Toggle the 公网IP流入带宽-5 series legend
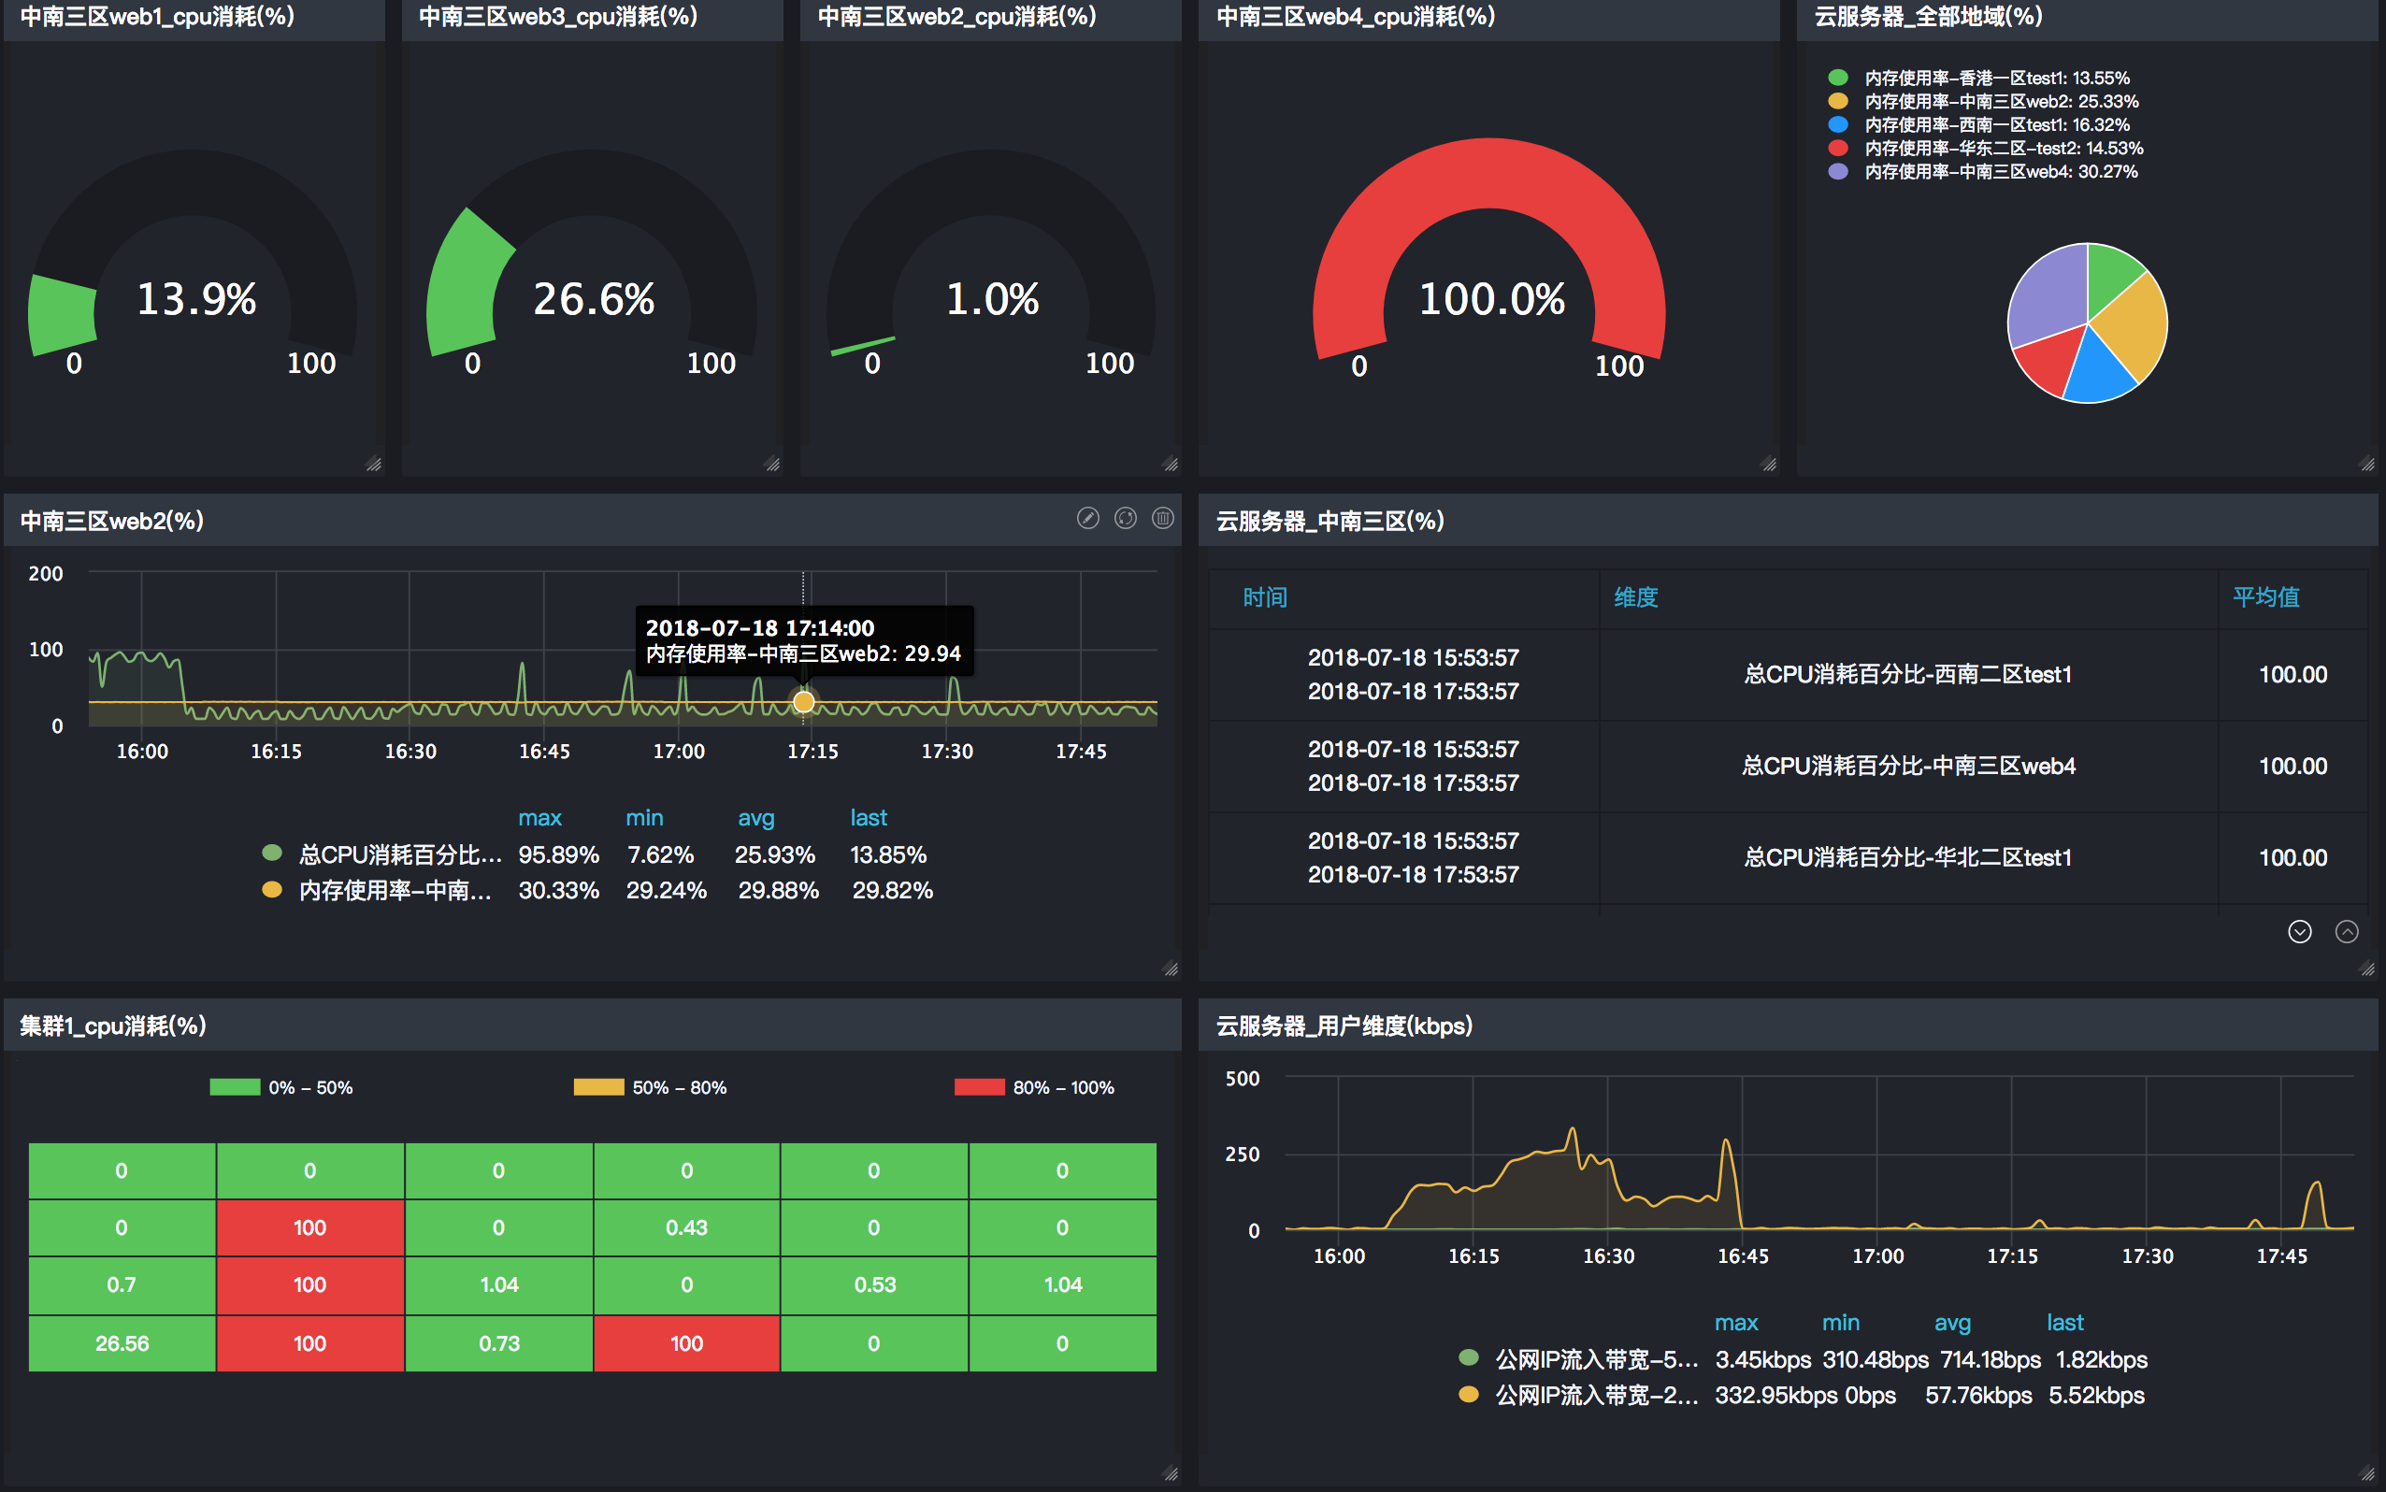The image size is (2386, 1492). (1578, 1360)
